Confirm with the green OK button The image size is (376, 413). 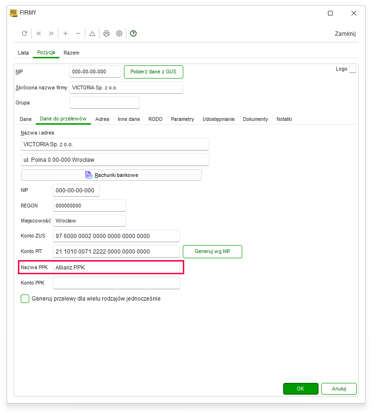coord(301,389)
